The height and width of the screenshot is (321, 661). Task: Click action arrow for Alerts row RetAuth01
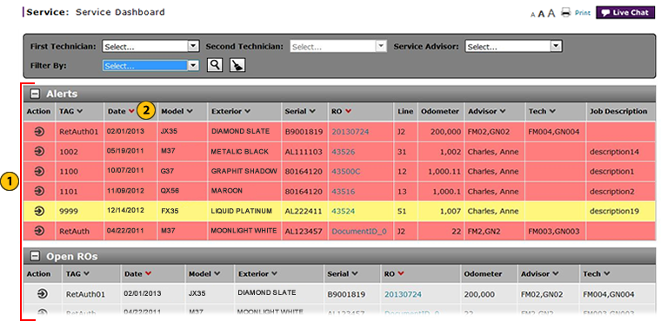tap(39, 132)
